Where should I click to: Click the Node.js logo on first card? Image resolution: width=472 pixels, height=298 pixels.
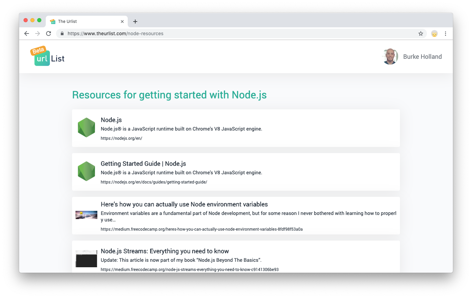coord(86,128)
